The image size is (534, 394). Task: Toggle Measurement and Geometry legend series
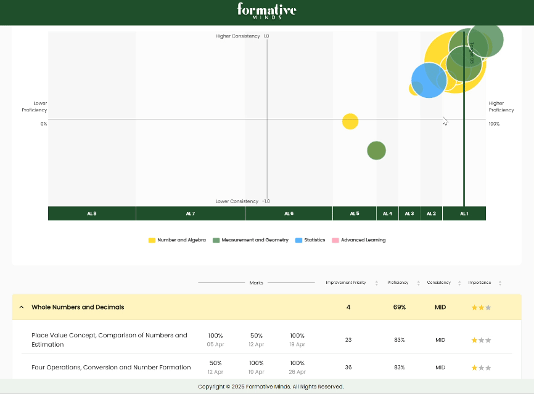(250, 240)
